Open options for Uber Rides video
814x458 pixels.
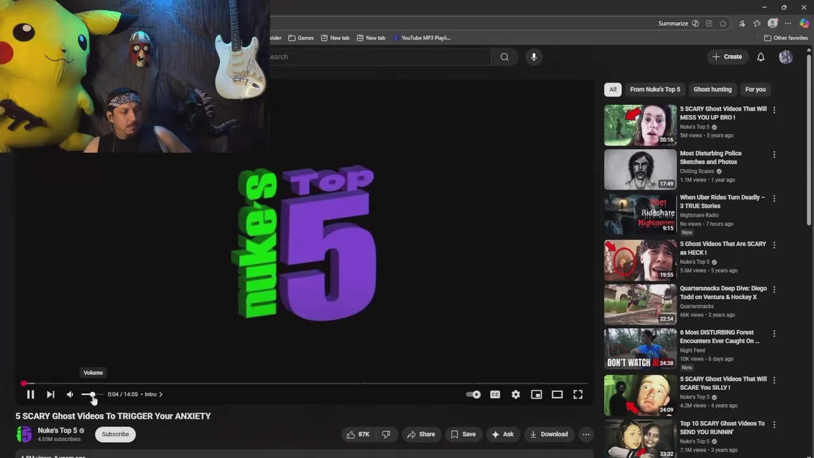pyautogui.click(x=774, y=198)
